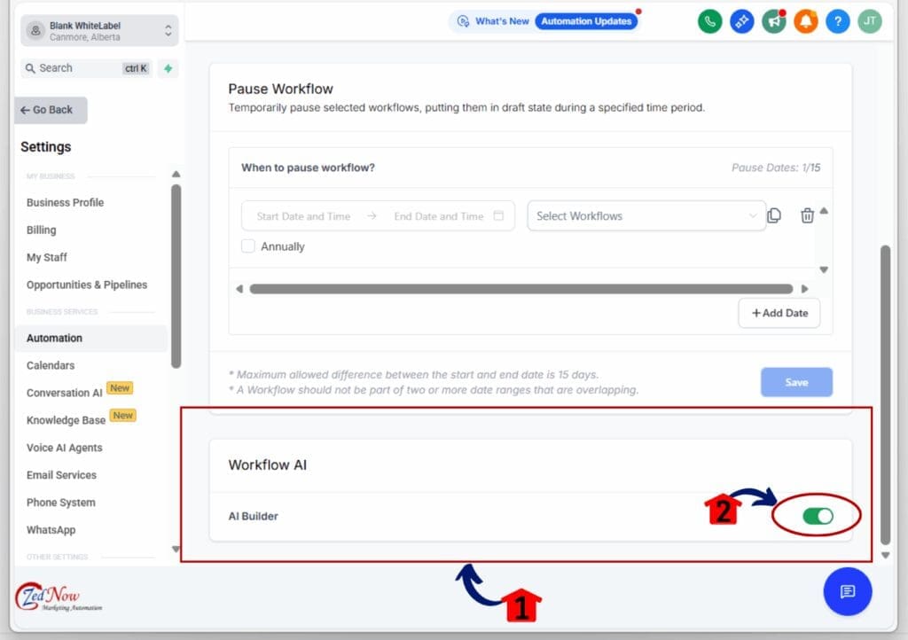Viewport: 908px width, 640px height.
Task: Open the blue quick actions icon
Action: pos(742,21)
